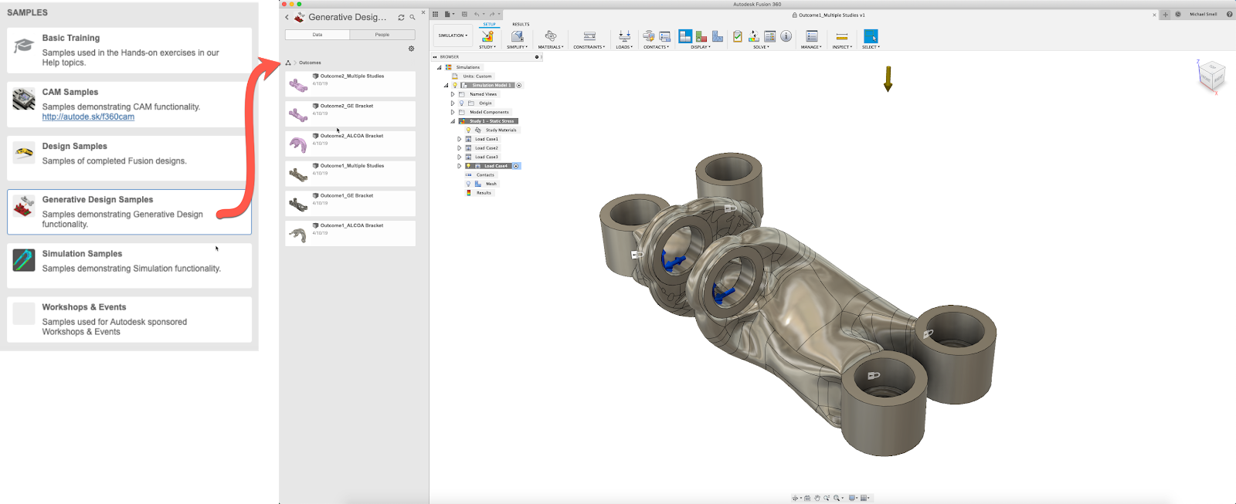Toggle visibility bulb for Simulation Model 1
This screenshot has height=504, width=1236.
pos(455,85)
